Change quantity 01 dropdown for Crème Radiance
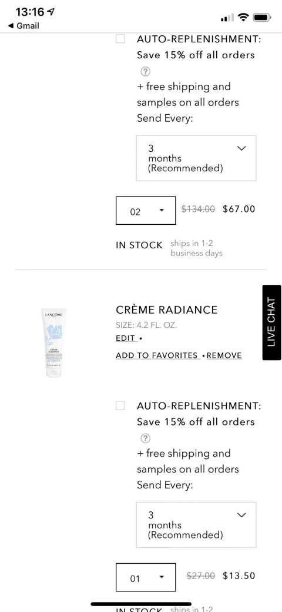Viewport: 282px width, 612px height. click(x=146, y=577)
